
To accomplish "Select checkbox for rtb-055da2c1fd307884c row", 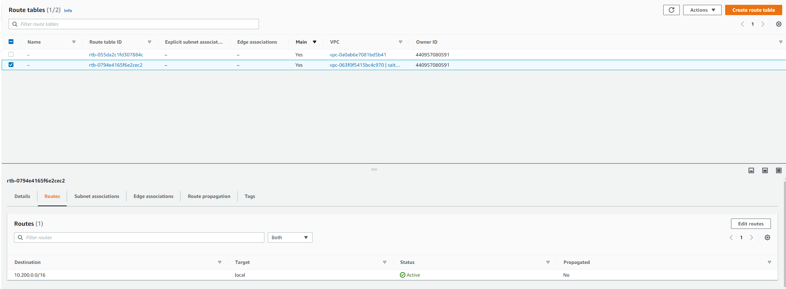I will coord(11,54).
